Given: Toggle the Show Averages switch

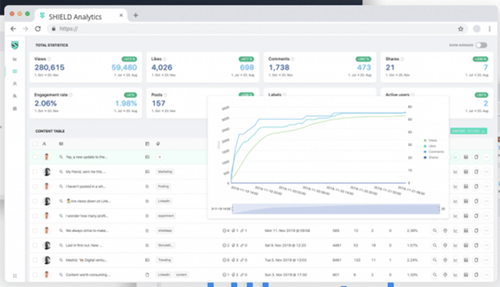Looking at the screenshot, I should point(481,44).
